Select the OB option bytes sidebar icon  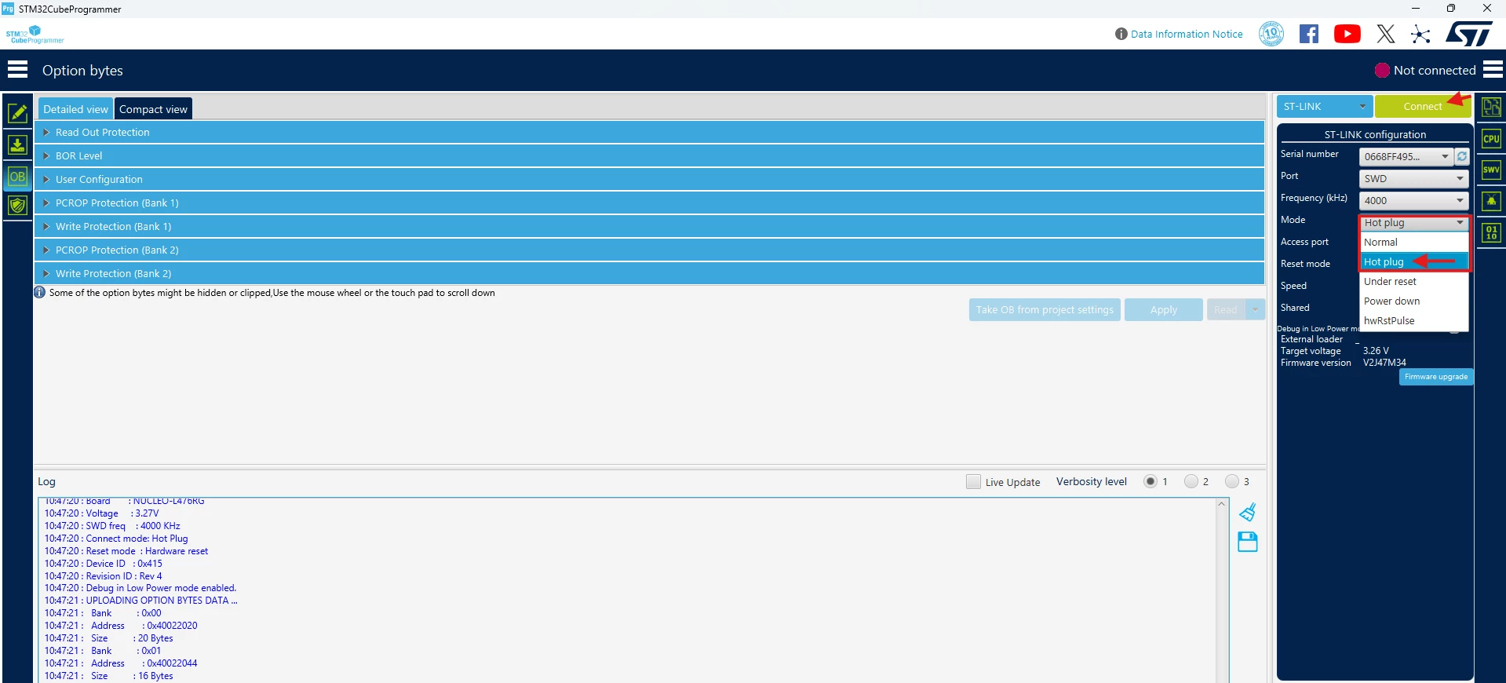point(17,177)
